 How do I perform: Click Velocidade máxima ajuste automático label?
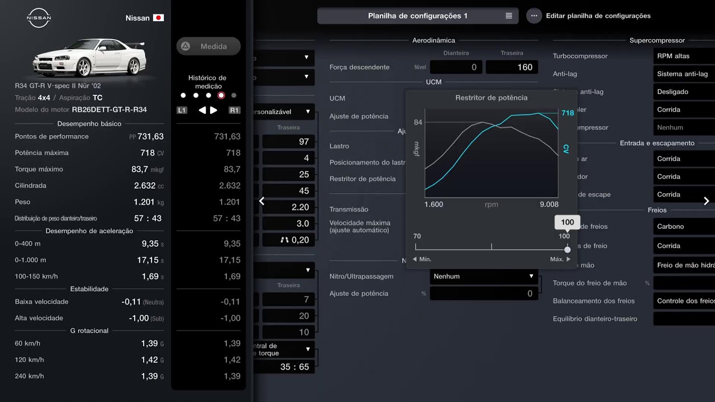point(360,226)
